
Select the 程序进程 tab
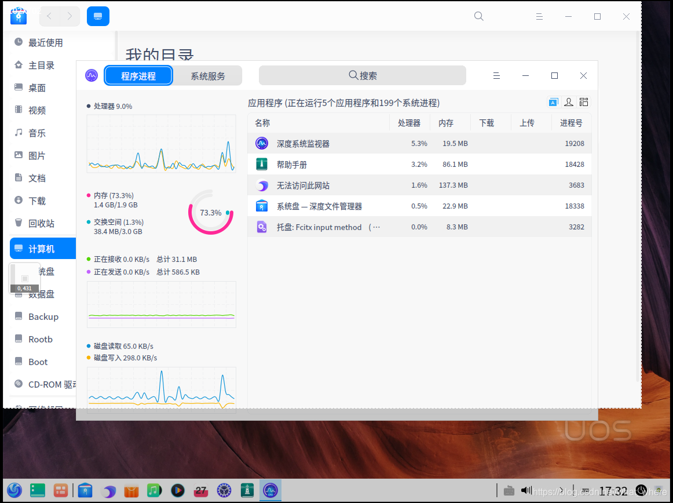(x=138, y=75)
